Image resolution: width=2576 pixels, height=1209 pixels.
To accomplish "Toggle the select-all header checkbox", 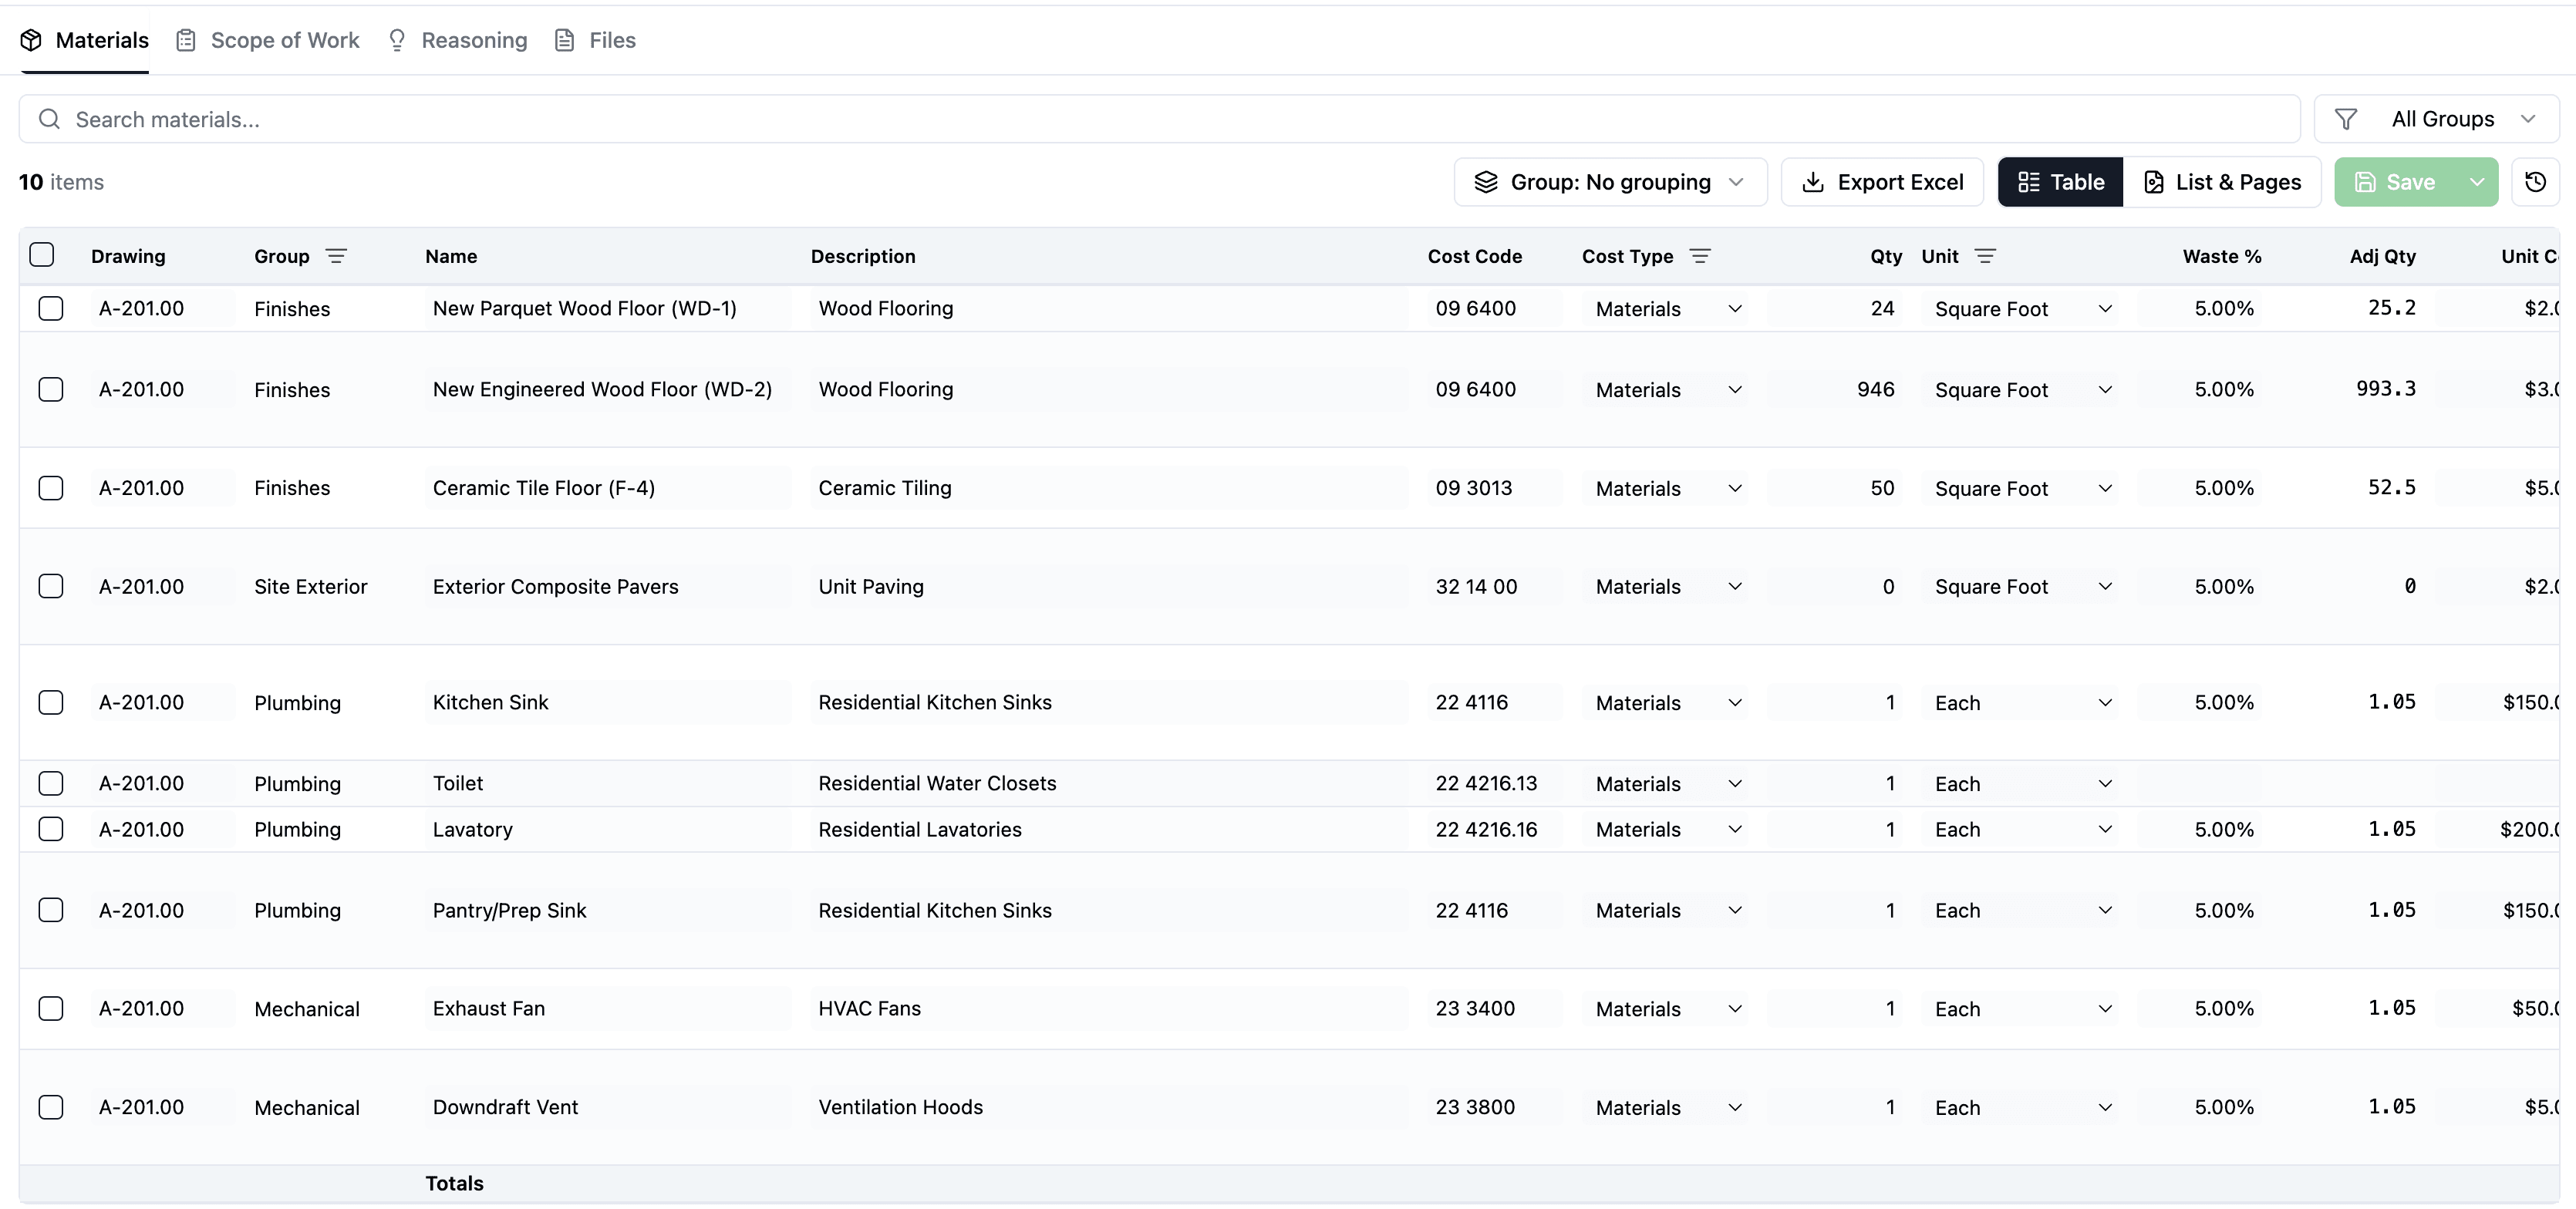I will (x=42, y=255).
